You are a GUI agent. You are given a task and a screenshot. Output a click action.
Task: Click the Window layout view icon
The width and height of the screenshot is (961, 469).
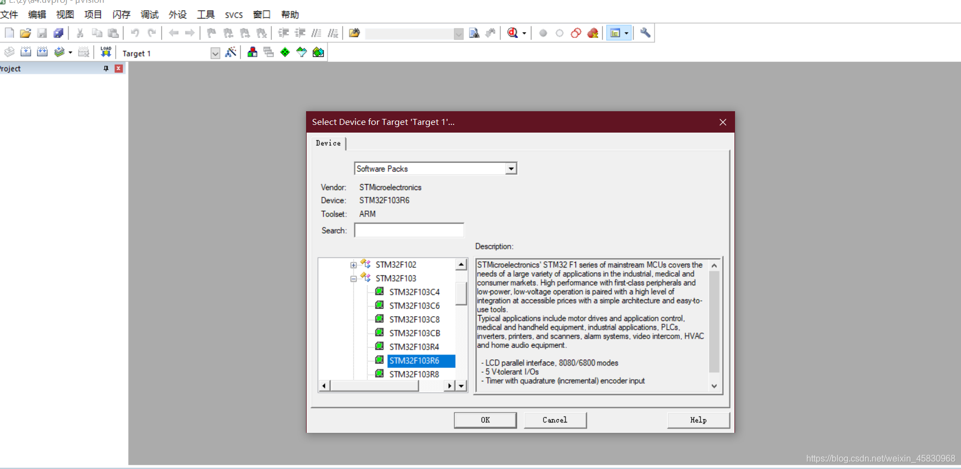[x=615, y=33]
